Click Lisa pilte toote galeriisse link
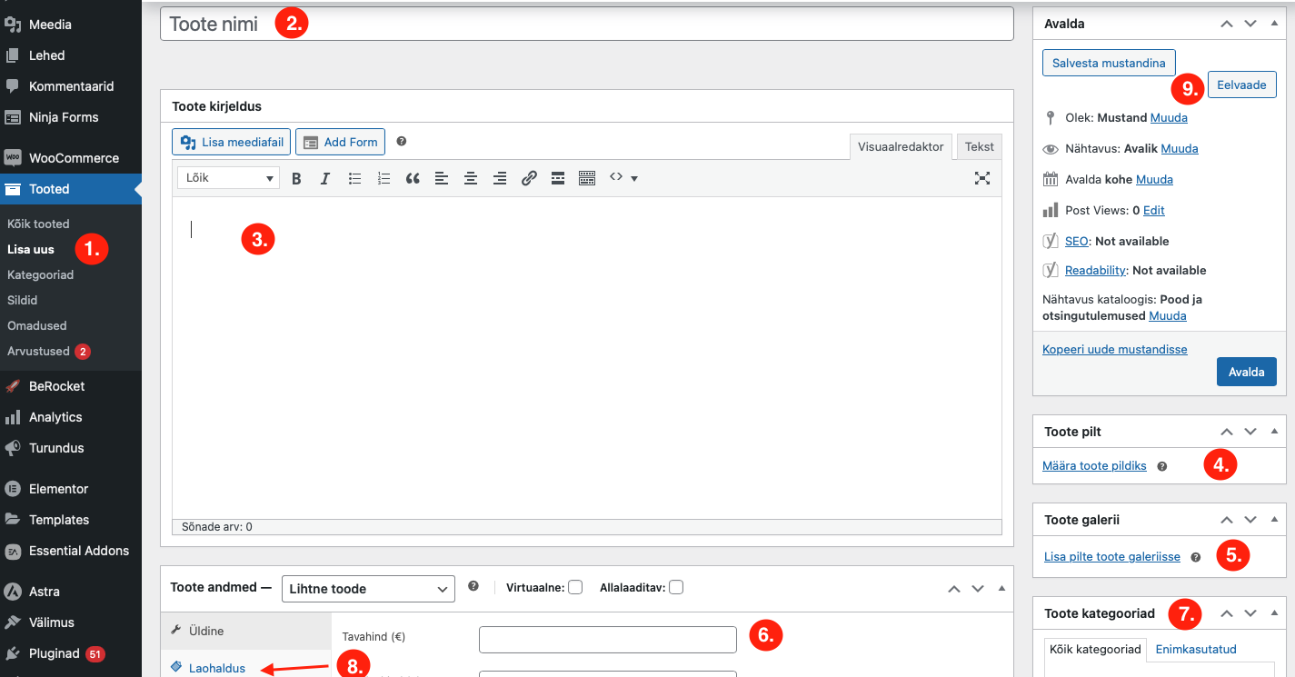This screenshot has height=677, width=1295. pos(1111,557)
